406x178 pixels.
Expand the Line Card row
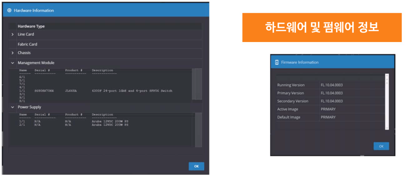pos(13,34)
